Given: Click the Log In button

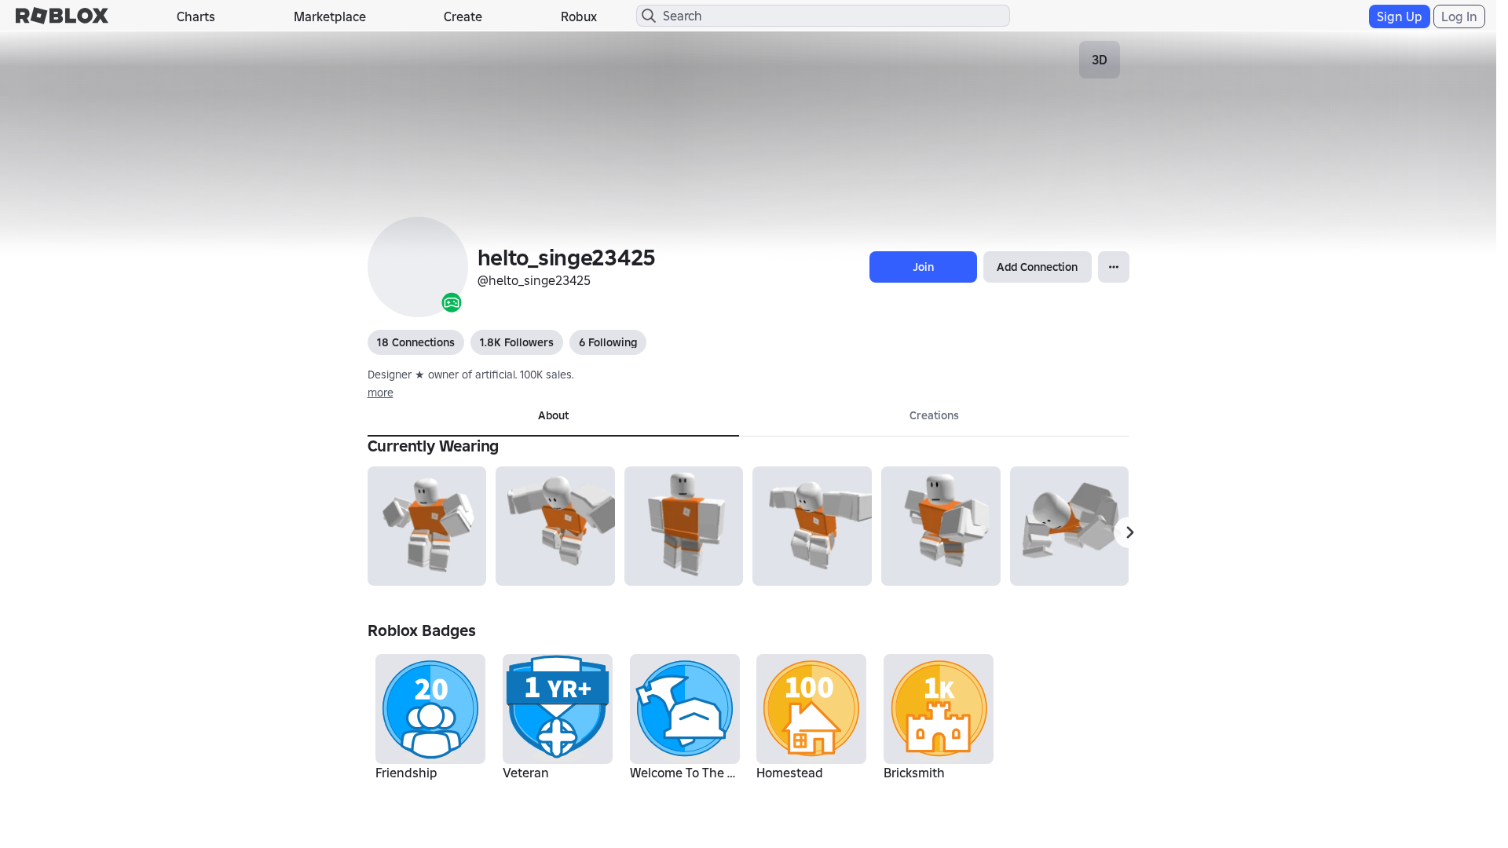Looking at the screenshot, I should pyautogui.click(x=1459, y=16).
